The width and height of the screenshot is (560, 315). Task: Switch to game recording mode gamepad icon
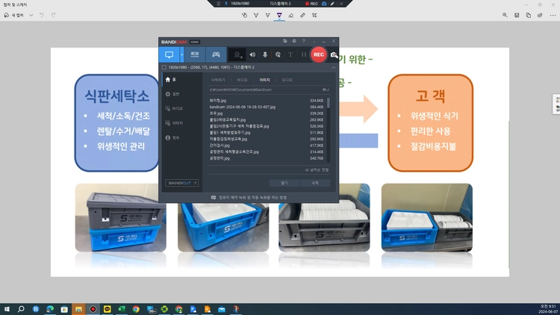point(216,54)
